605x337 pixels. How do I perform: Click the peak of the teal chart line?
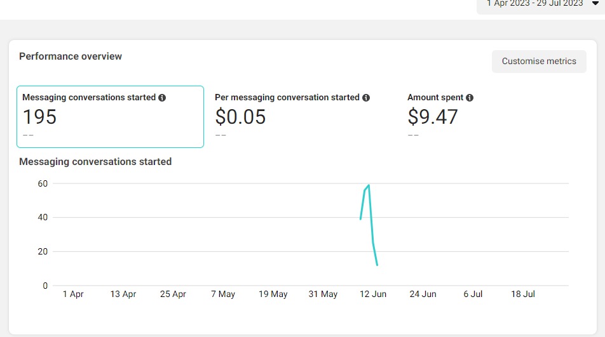pyautogui.click(x=369, y=186)
